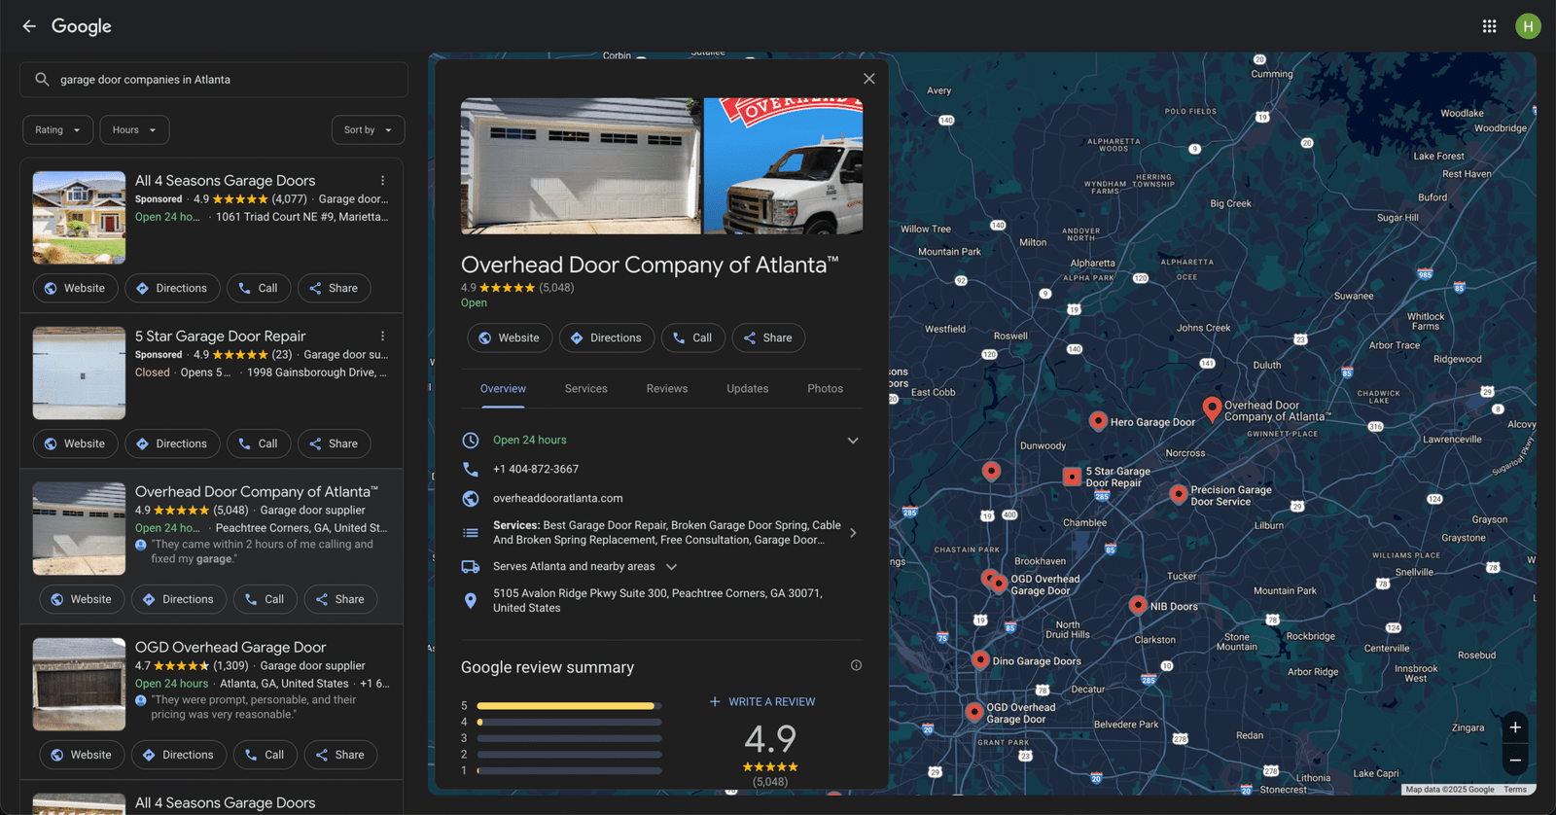Open the All 4 Seasons Garage Doors house thumbnail
1556x815 pixels.
(x=79, y=218)
